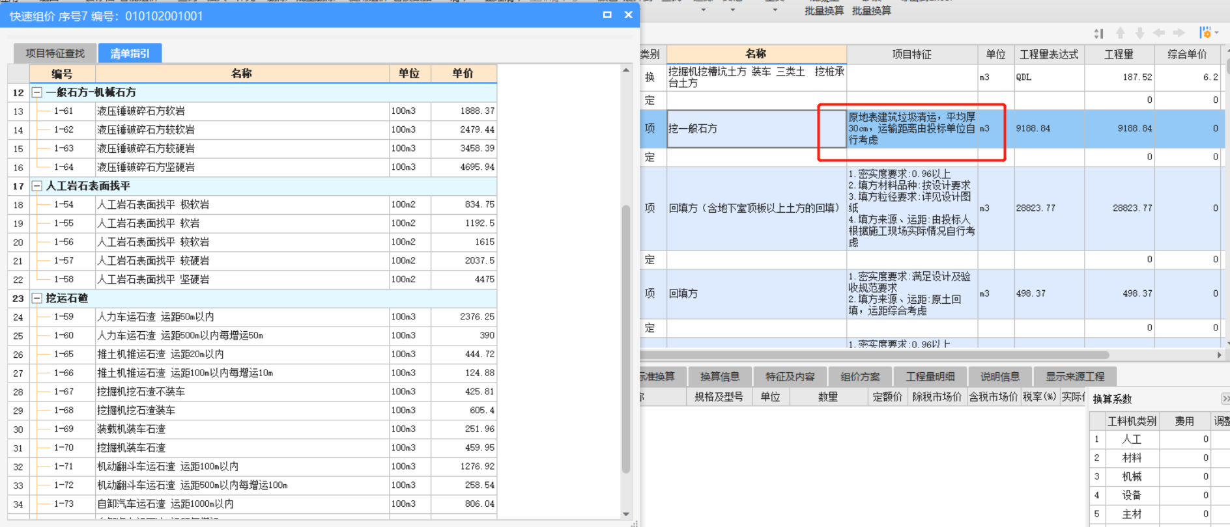Click the vertical scrollbar thumb in the dialog list
This screenshot has width=1230, height=527.
click(626, 338)
